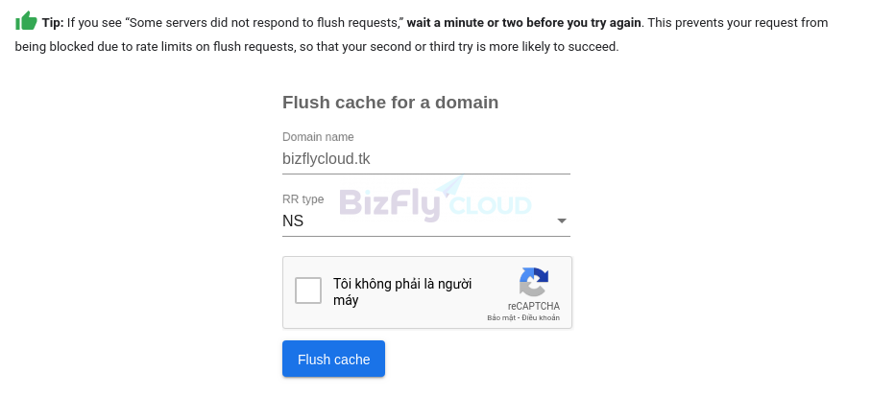872x395 pixels.
Task: Focus the Domain name field with bizflycloud.tk
Action: pos(426,159)
